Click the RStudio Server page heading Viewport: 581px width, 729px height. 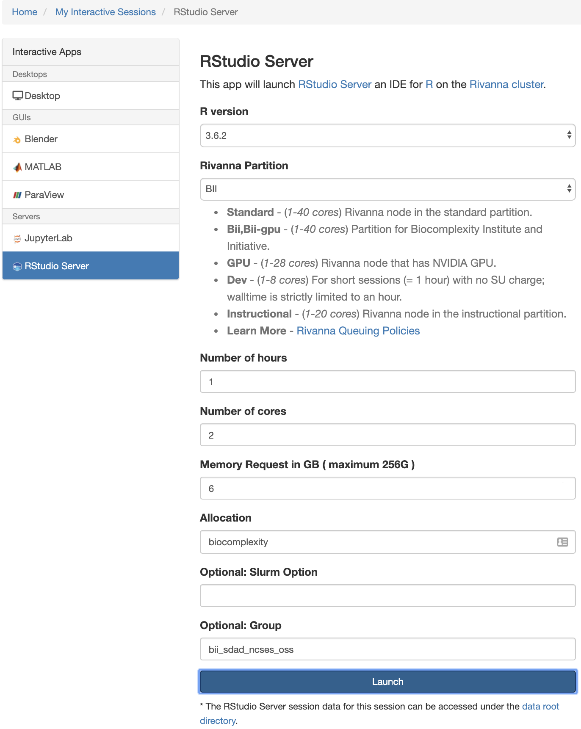coord(257,61)
